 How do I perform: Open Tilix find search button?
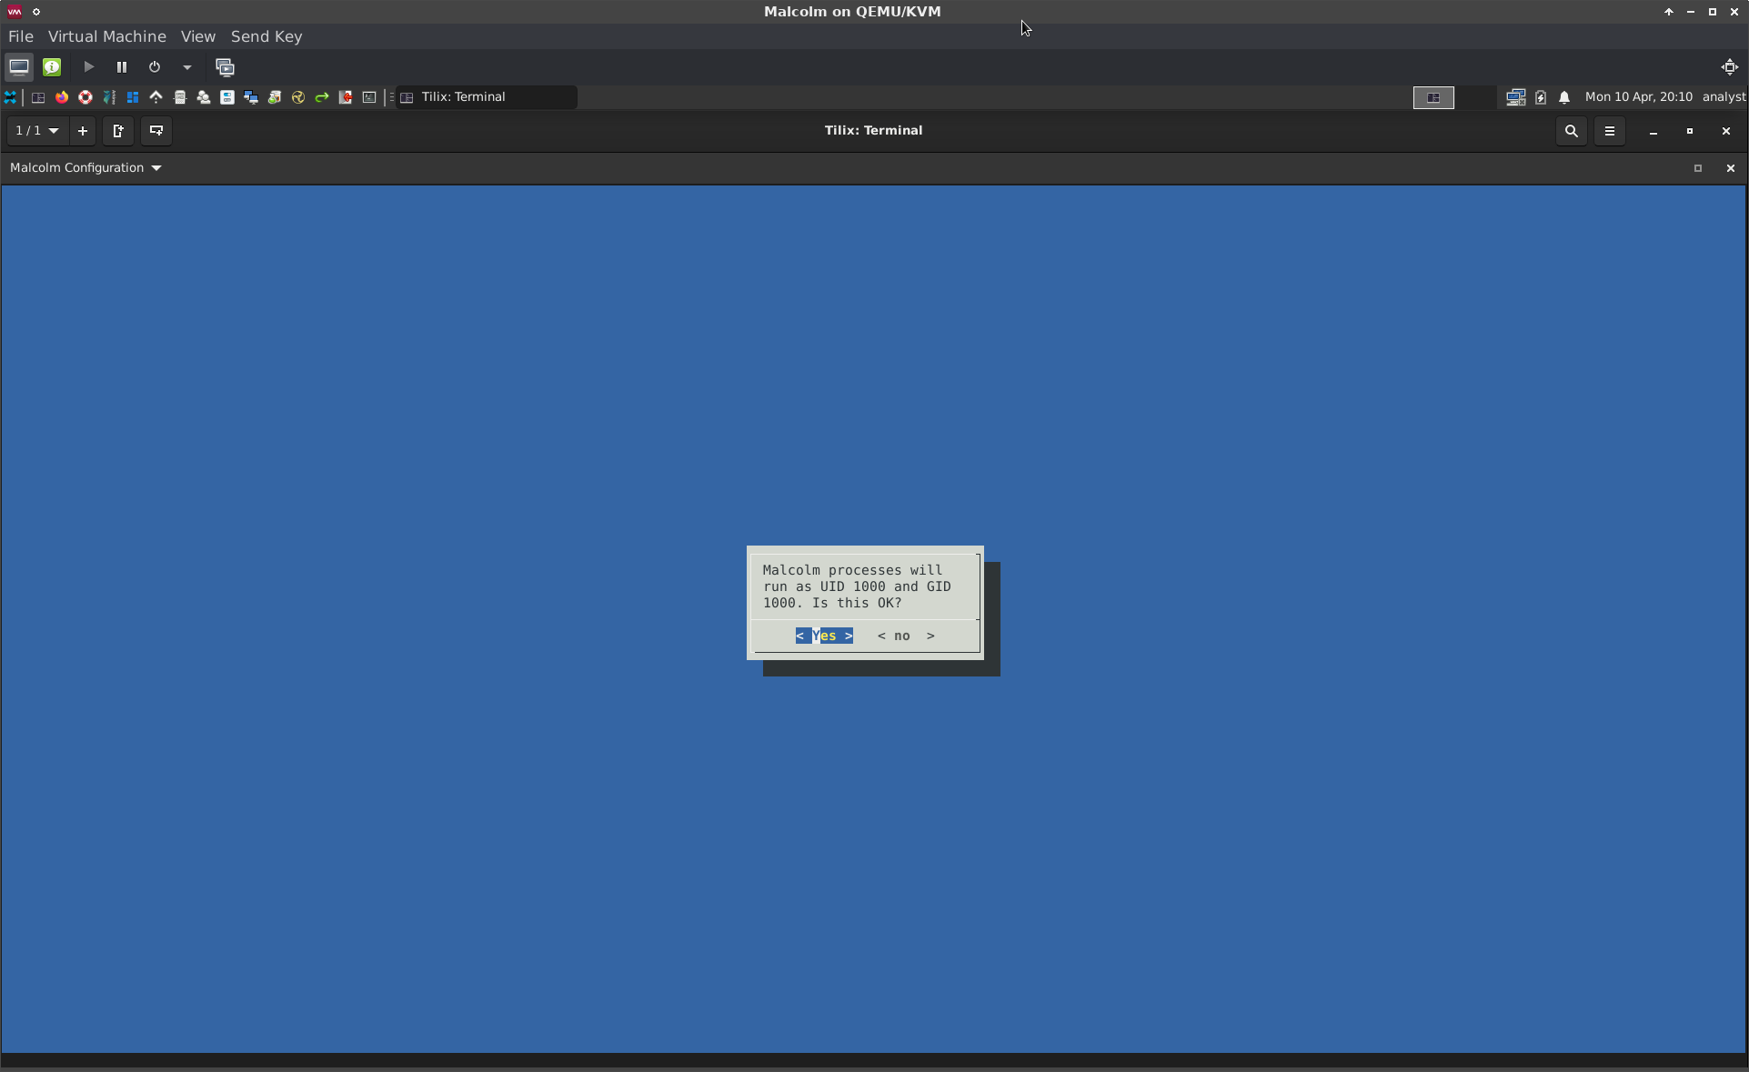pos(1571,131)
